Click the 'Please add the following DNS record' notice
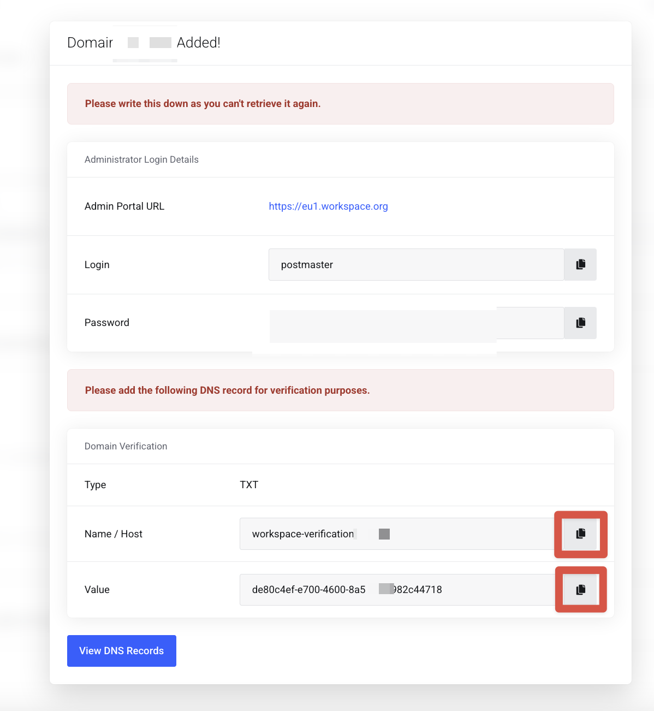Screen dimensions: 654x711 click(227, 390)
